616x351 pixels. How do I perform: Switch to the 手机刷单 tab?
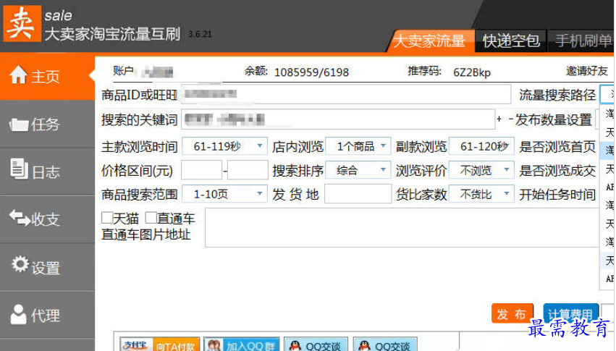tap(582, 41)
